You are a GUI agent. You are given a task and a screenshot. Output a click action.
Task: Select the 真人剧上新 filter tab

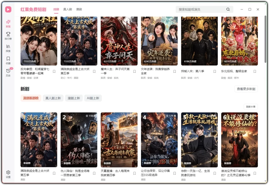tap(53, 98)
